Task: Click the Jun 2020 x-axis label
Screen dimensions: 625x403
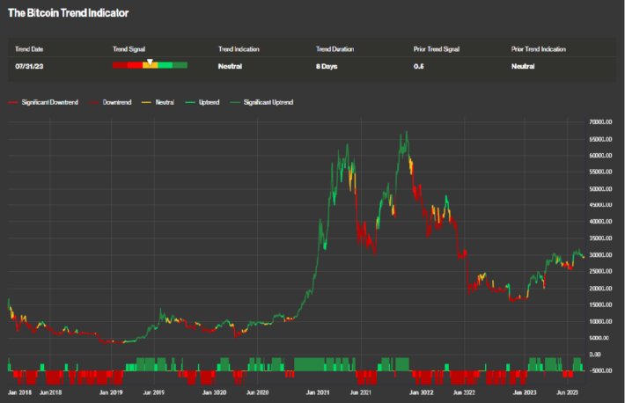Action: tap(258, 392)
